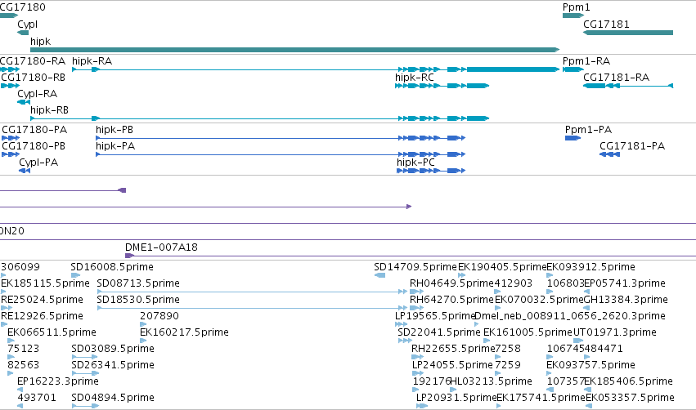Click the hipk-RA transcript label

coord(92,60)
